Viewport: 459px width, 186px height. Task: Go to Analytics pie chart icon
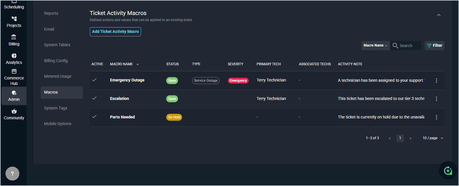point(14,56)
